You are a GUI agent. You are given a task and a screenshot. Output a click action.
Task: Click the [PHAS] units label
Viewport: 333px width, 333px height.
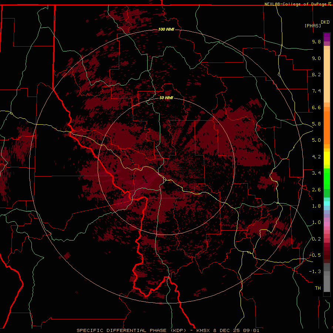click(x=313, y=26)
